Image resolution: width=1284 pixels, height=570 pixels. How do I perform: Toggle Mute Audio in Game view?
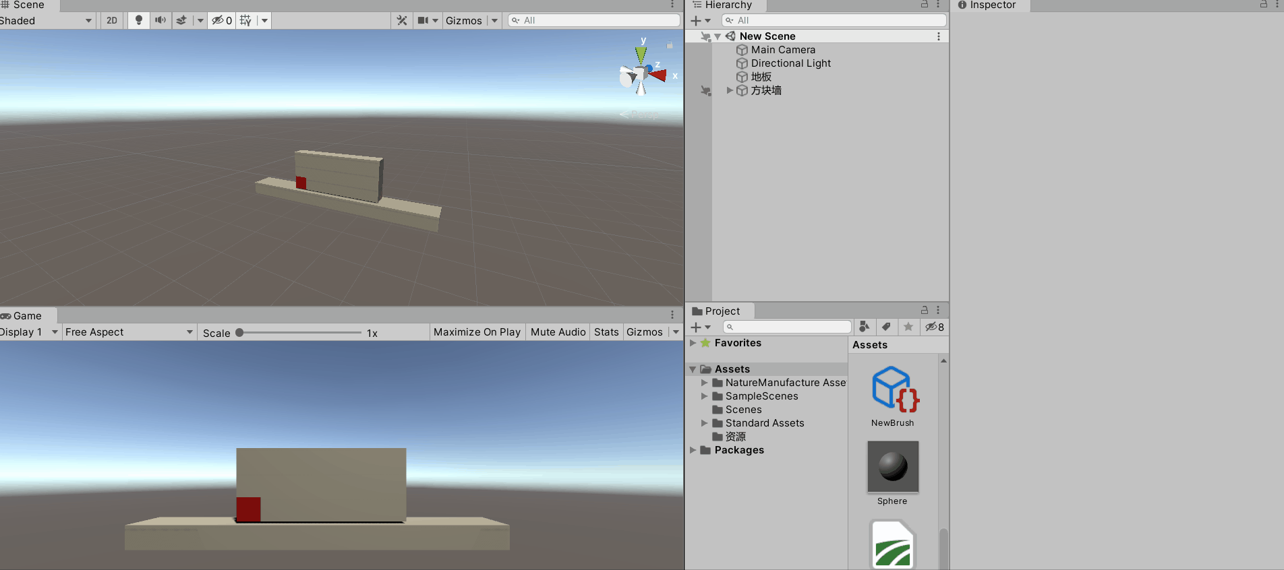[x=558, y=331]
